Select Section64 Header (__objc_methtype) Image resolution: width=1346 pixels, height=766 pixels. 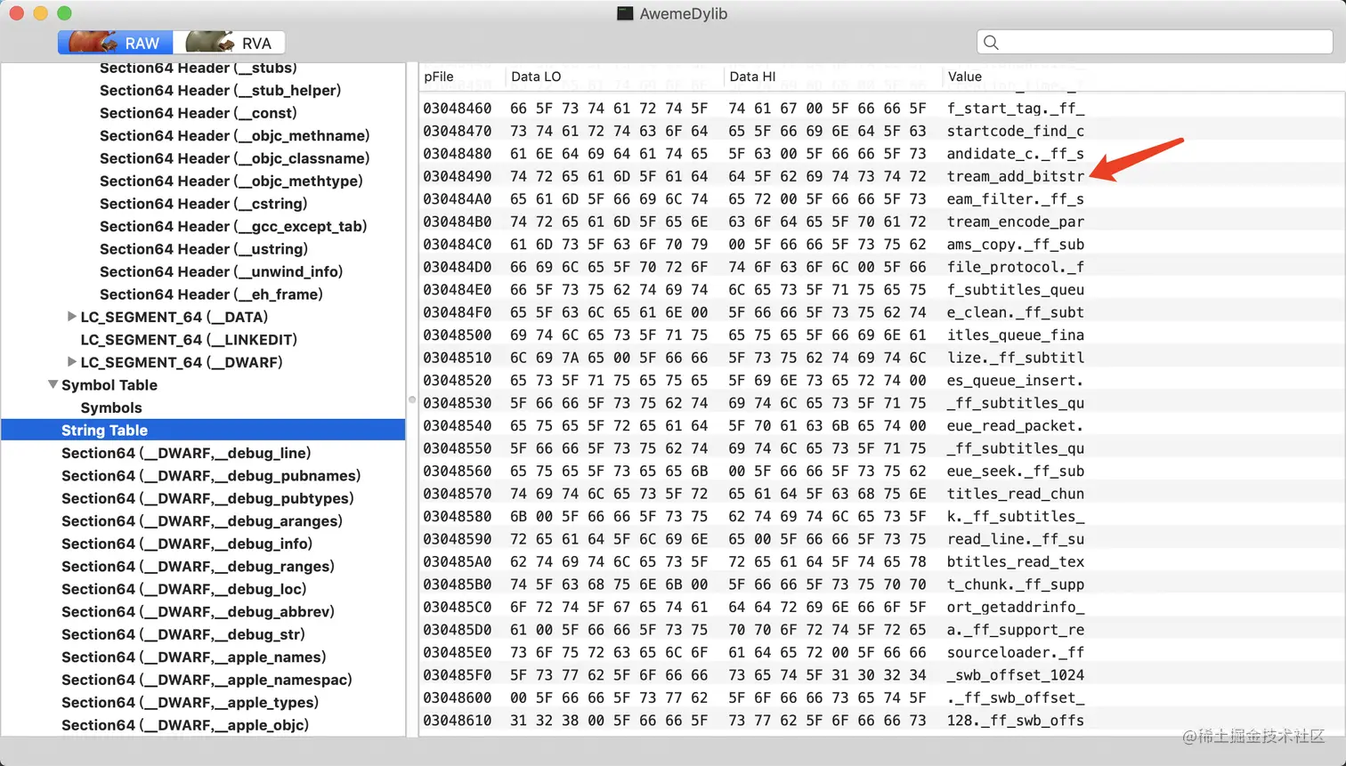click(x=231, y=181)
